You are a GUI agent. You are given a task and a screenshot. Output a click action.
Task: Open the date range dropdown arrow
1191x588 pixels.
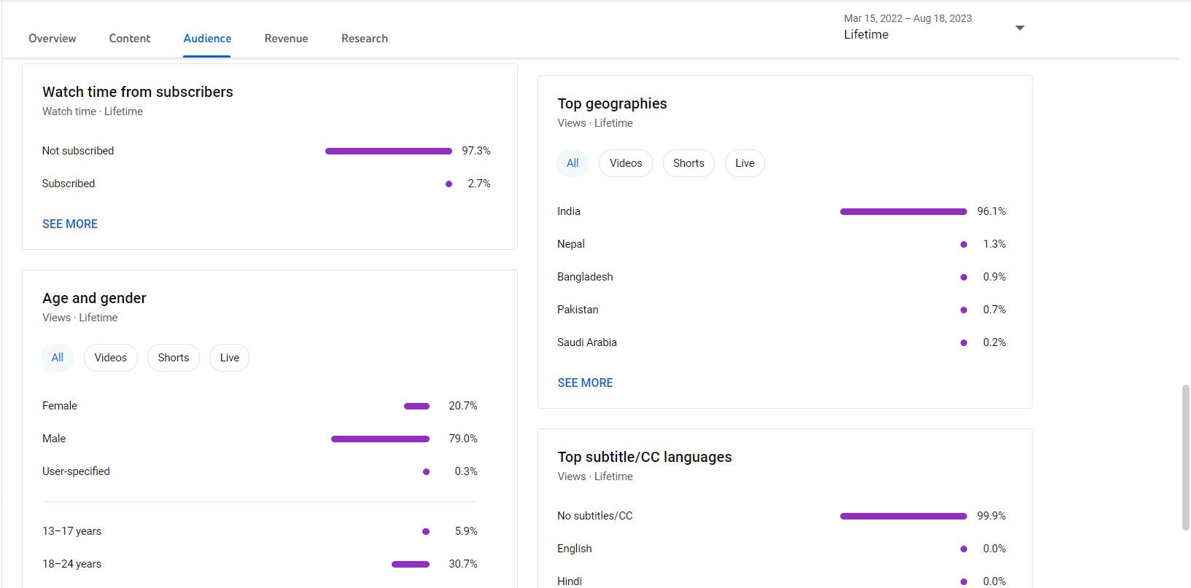pyautogui.click(x=1020, y=28)
